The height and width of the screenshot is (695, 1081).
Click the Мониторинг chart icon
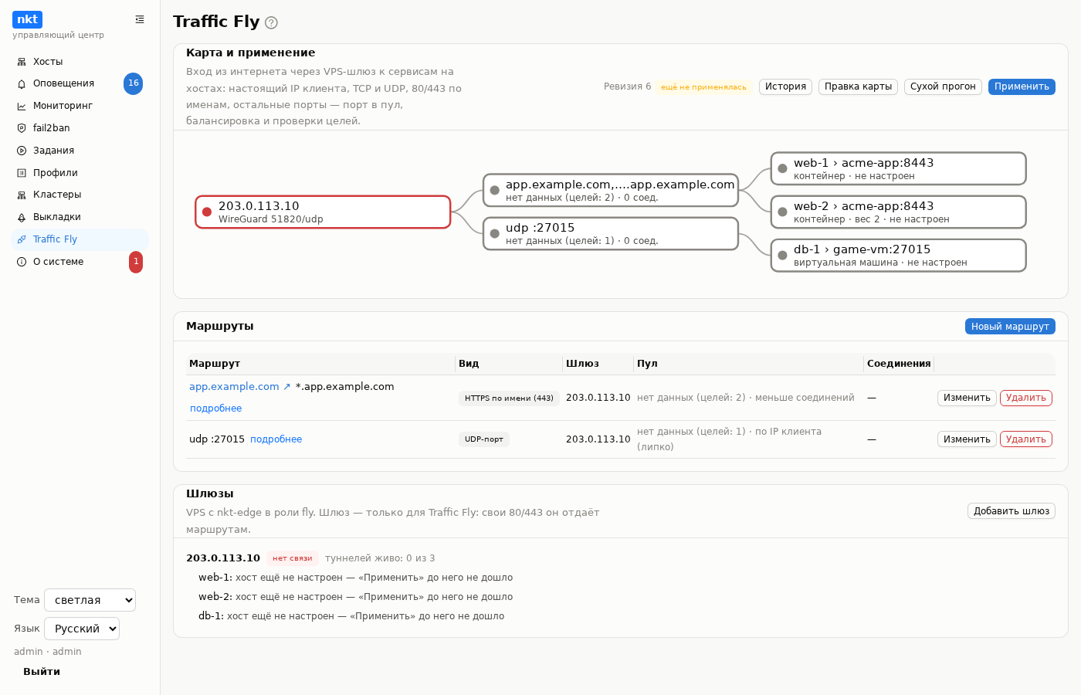pos(22,106)
